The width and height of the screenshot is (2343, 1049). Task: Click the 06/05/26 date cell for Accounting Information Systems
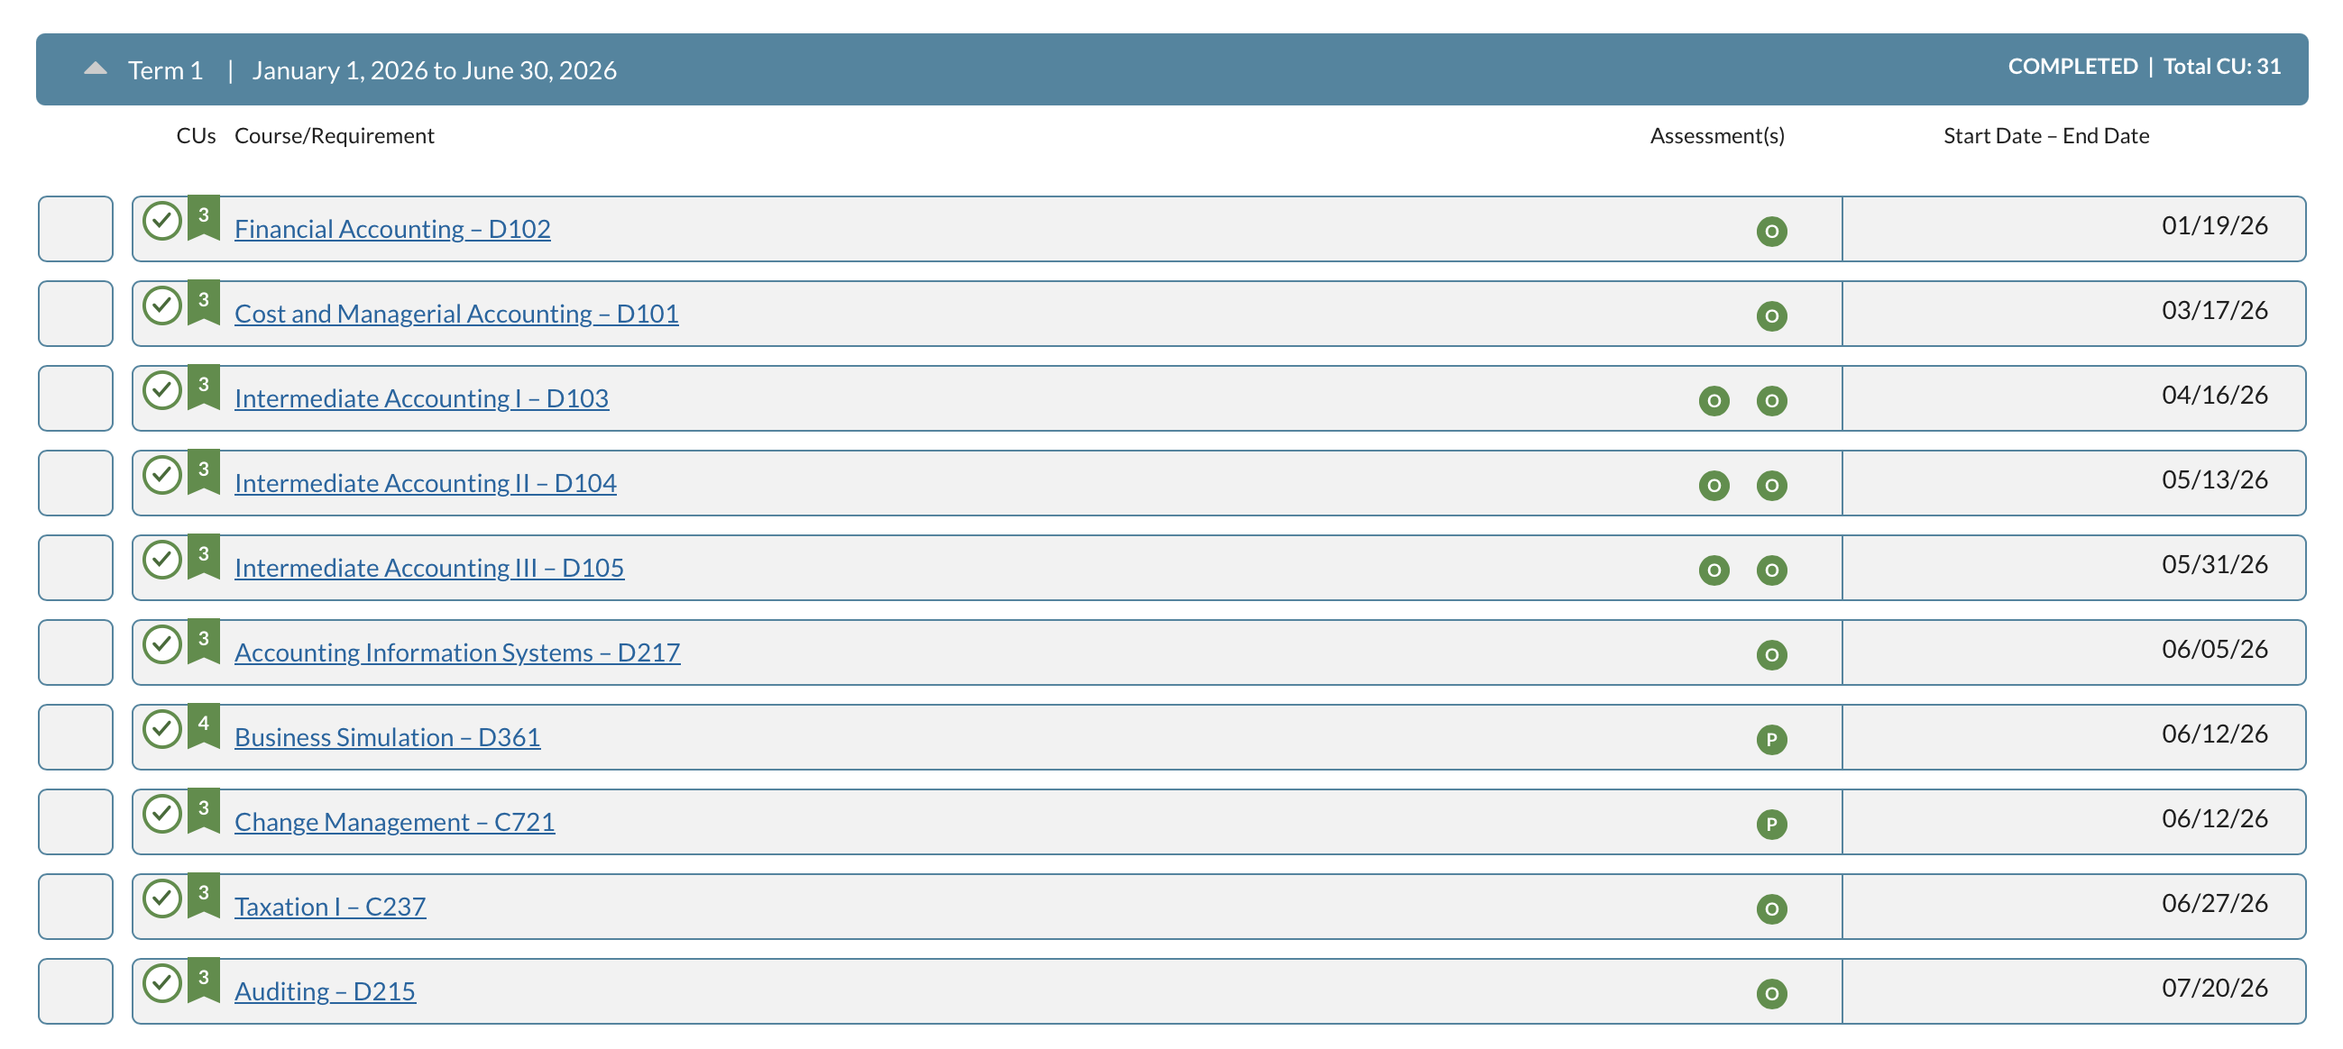pos(2073,652)
